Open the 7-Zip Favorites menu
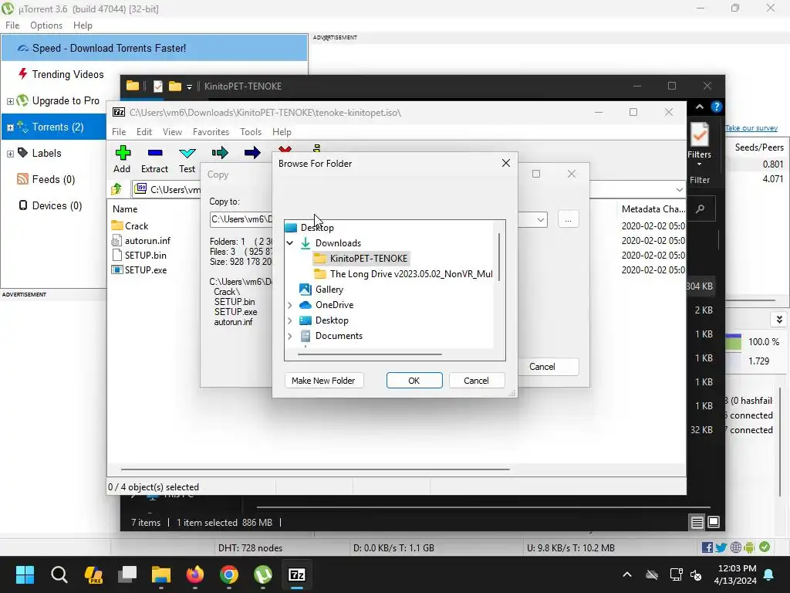Screen dimensions: 790x593 point(211,131)
